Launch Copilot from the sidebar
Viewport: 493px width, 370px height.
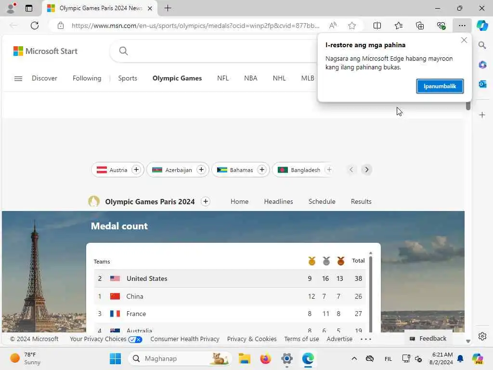(482, 26)
